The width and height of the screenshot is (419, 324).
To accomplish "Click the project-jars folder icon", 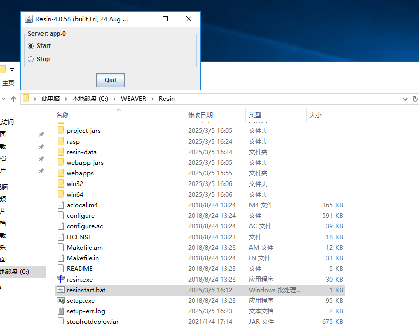I will tap(61, 130).
